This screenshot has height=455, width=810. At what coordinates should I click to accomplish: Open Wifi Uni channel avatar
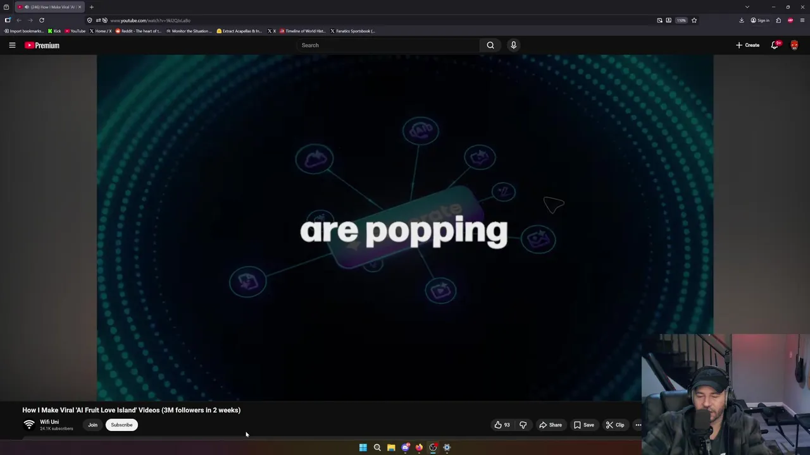tap(29, 425)
